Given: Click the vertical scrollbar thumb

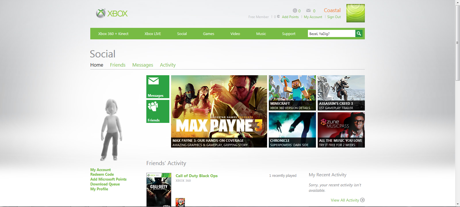Looking at the screenshot, I should tap(458, 43).
